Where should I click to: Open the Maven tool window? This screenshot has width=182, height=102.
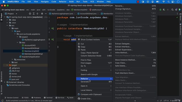(181, 17)
